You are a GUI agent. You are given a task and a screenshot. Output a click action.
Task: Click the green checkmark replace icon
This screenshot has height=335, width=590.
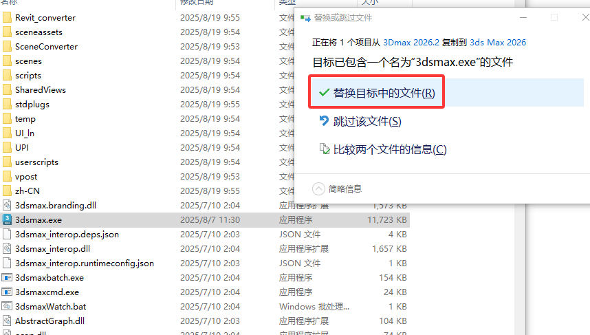(x=324, y=93)
